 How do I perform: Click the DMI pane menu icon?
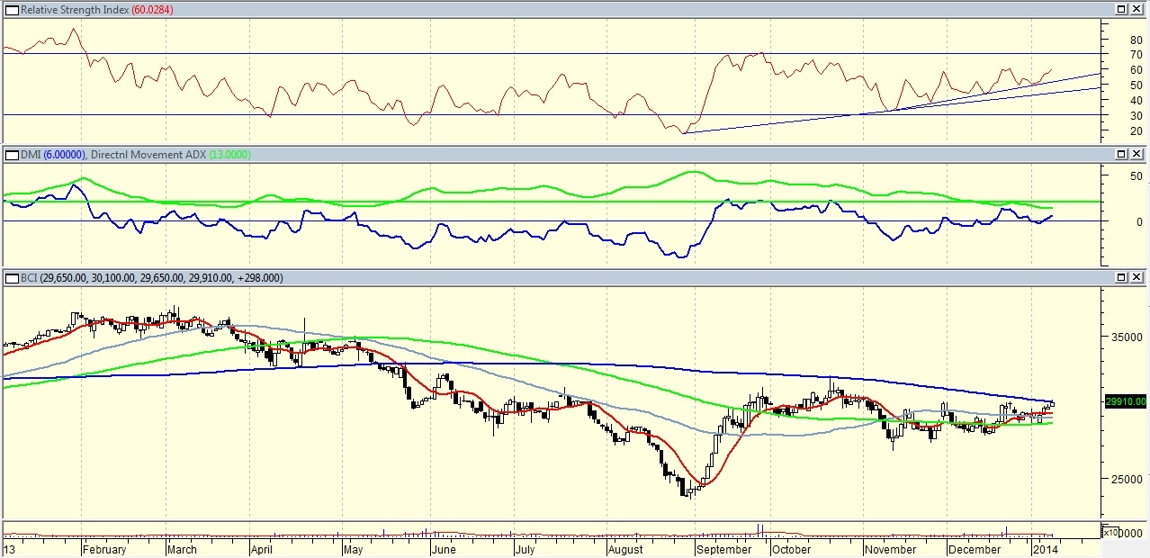tap(11, 155)
